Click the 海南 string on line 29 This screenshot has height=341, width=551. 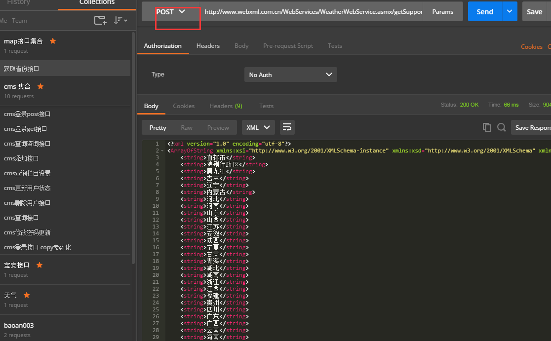coord(213,337)
